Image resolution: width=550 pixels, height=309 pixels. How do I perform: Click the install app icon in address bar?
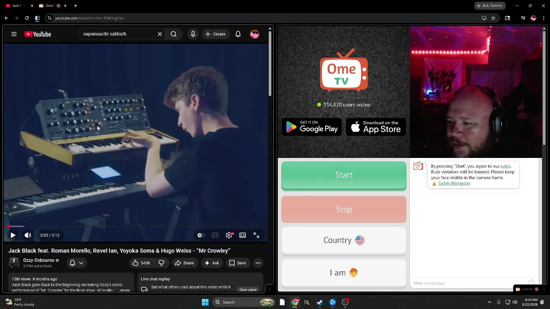point(484,18)
